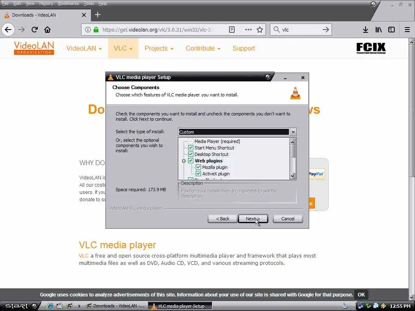Screen dimensions: 415x311
Task: Click the page vertical scrollbar thumb
Action: [x=412, y=111]
